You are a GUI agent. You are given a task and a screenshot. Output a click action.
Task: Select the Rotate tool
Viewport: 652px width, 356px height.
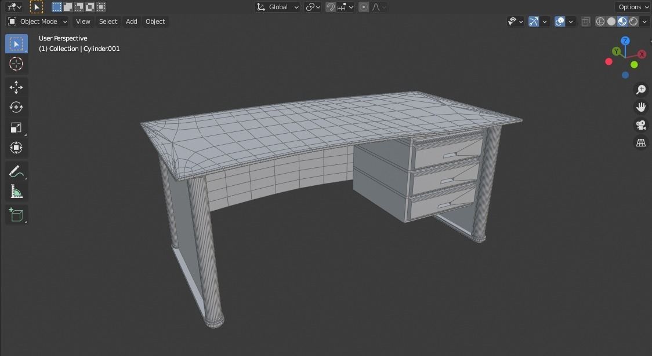16,107
